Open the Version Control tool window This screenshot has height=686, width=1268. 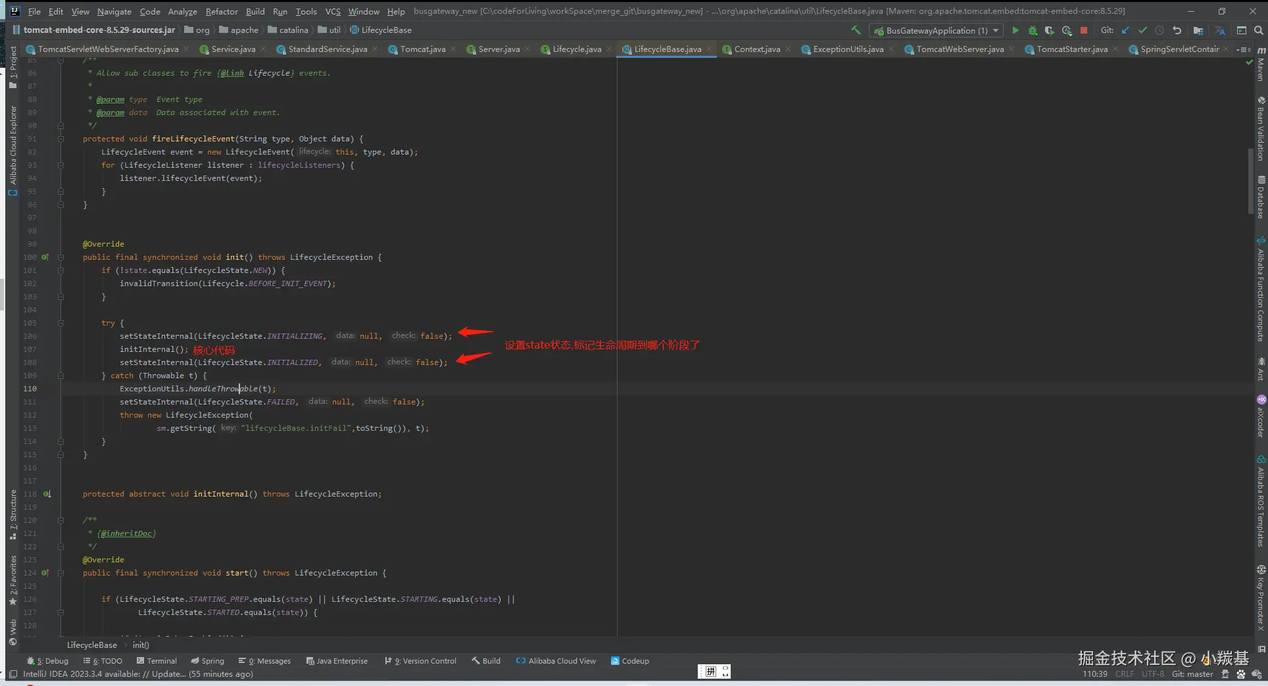click(420, 661)
